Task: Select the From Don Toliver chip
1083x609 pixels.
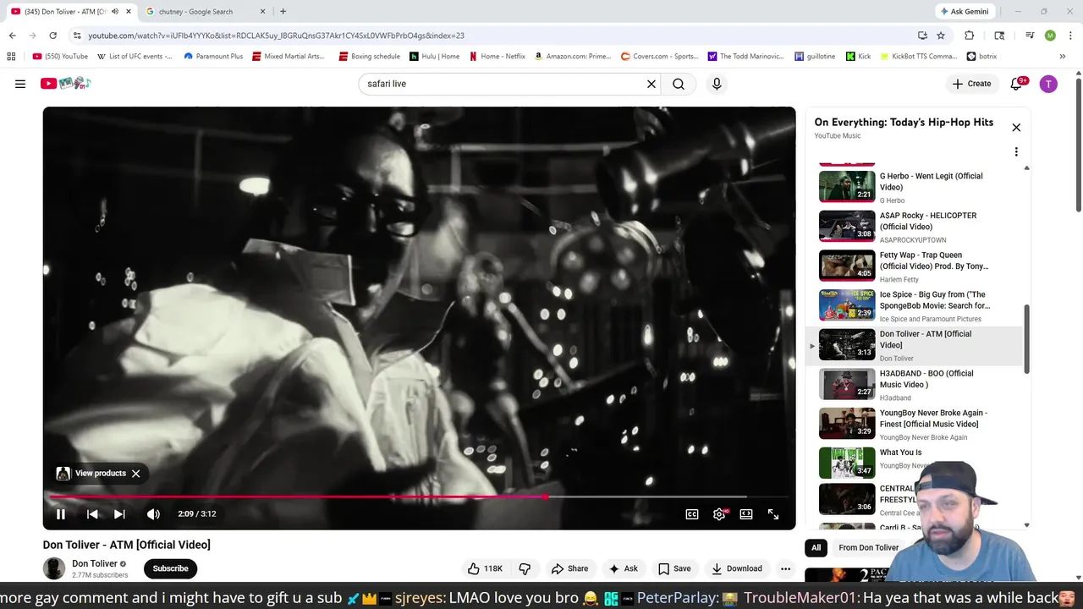Action: click(x=868, y=548)
